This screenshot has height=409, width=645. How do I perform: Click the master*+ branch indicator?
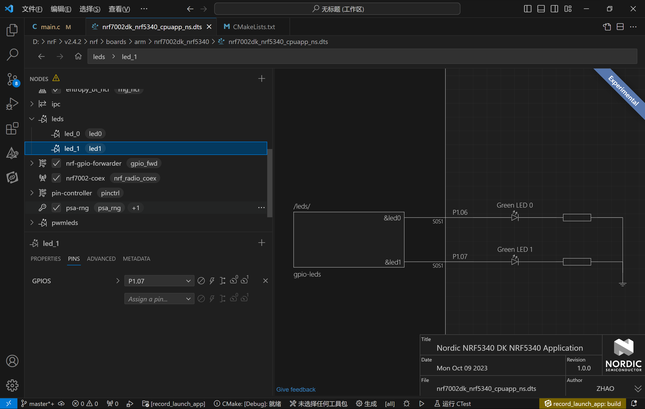pos(38,403)
